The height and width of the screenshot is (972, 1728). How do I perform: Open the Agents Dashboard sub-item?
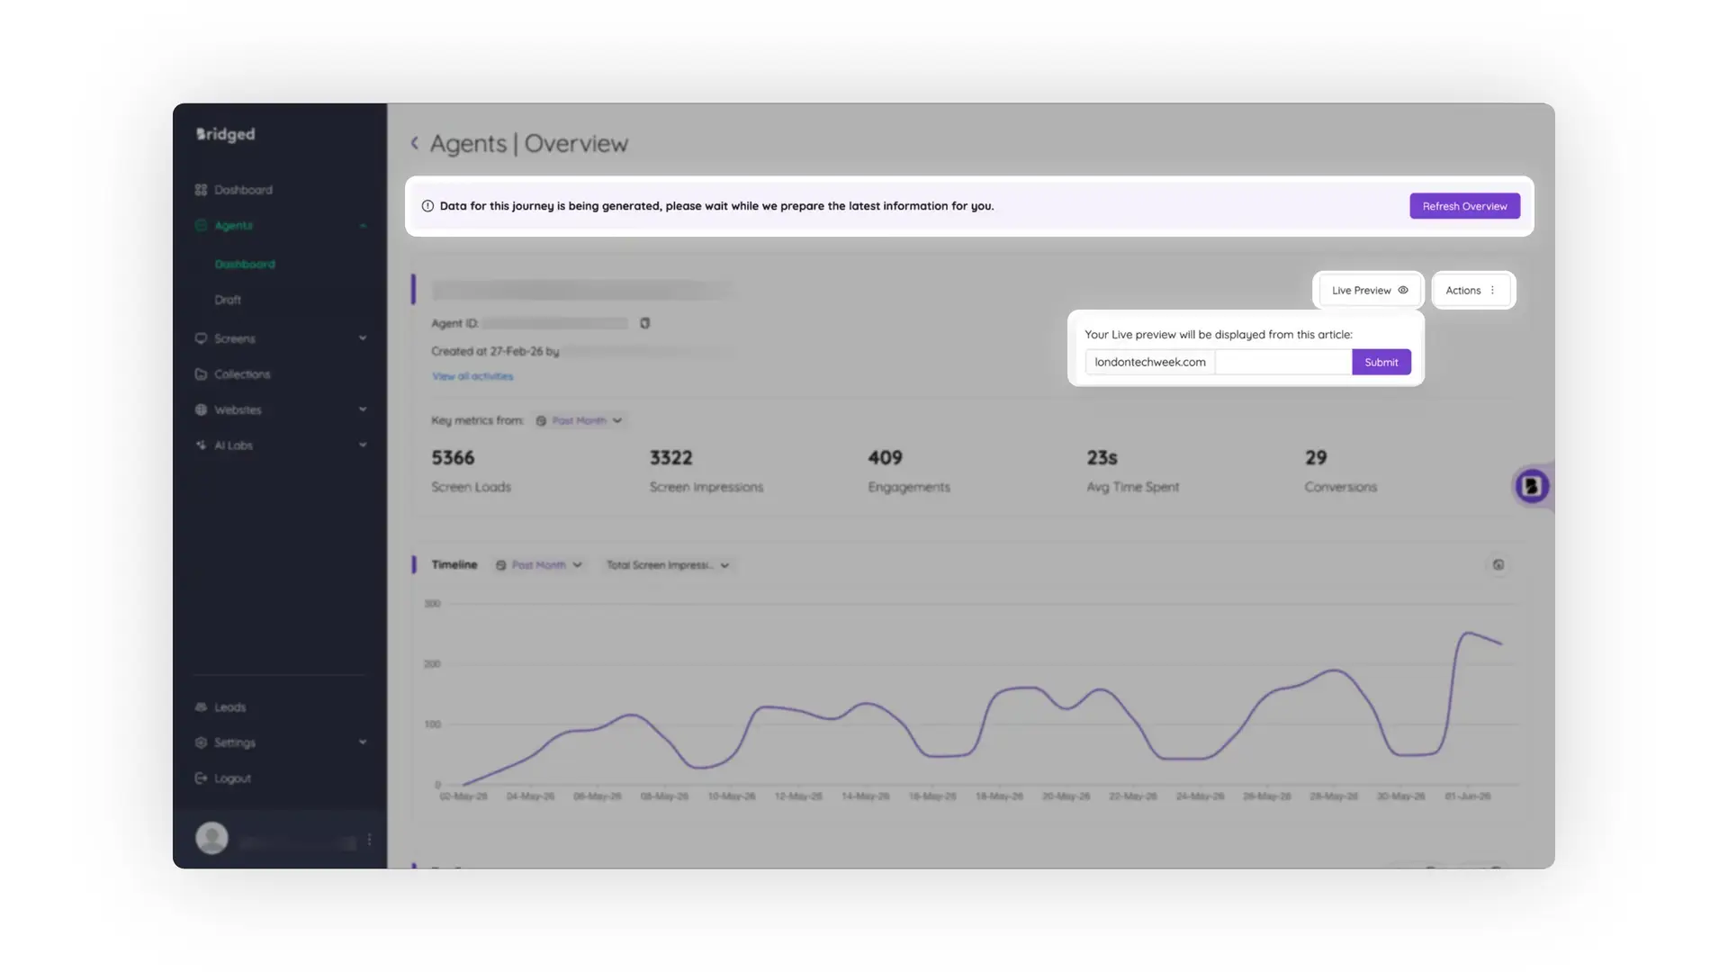(245, 264)
